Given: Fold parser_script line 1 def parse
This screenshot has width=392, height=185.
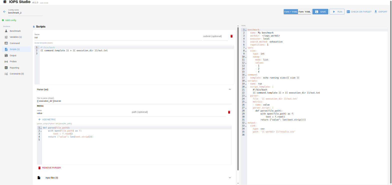Looking at the screenshot, I should point(41,128).
